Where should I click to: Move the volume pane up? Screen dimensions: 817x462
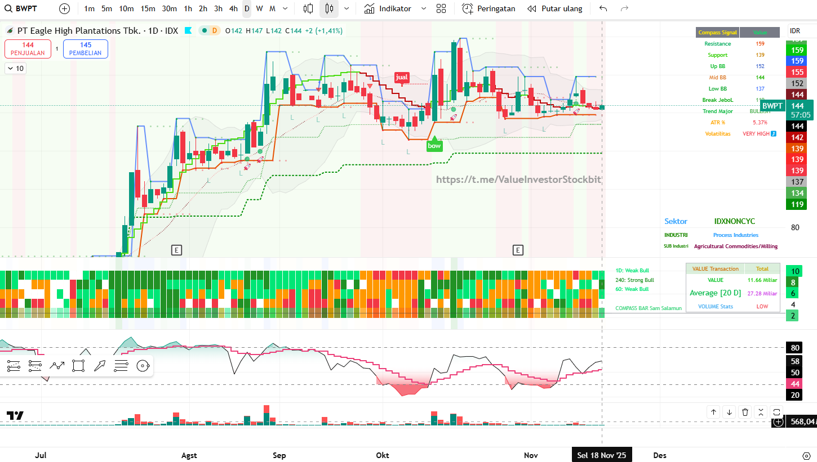(x=713, y=412)
